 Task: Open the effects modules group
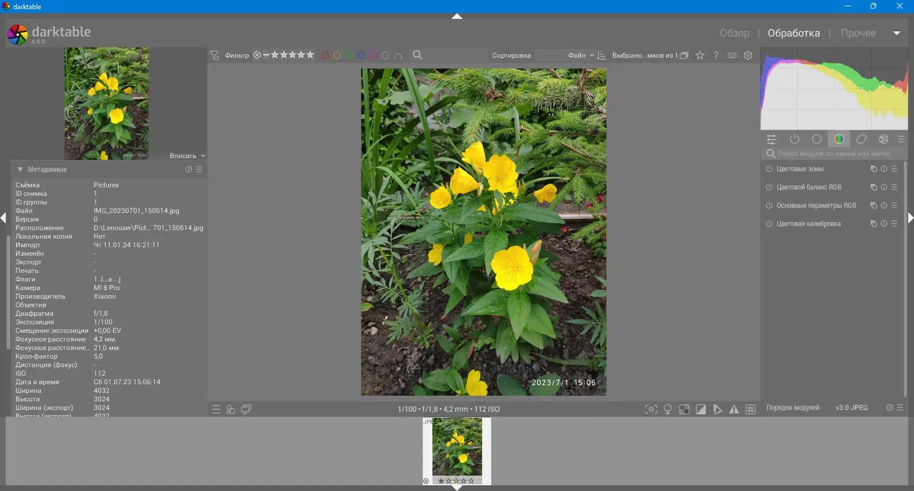pos(884,139)
